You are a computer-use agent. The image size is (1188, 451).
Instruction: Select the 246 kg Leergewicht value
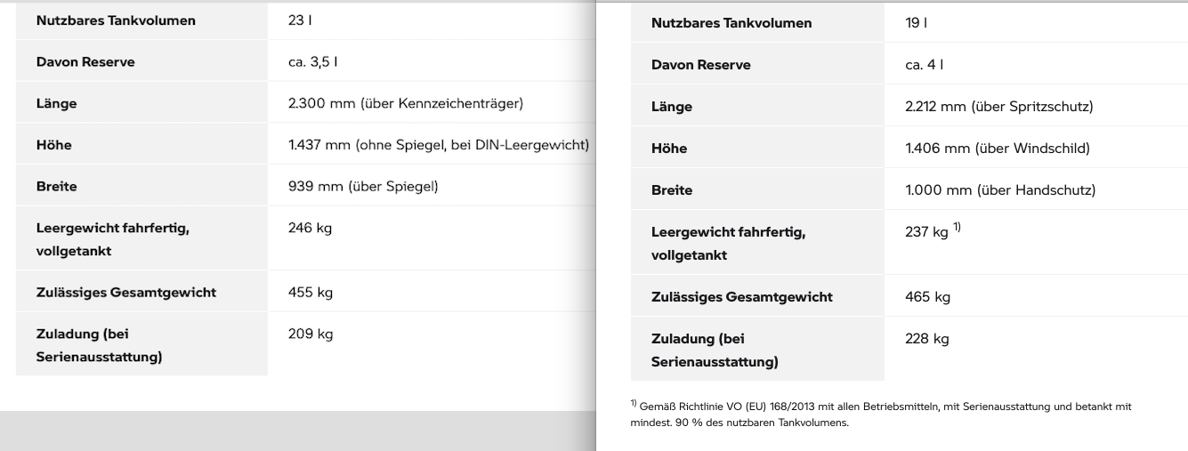pyautogui.click(x=310, y=229)
